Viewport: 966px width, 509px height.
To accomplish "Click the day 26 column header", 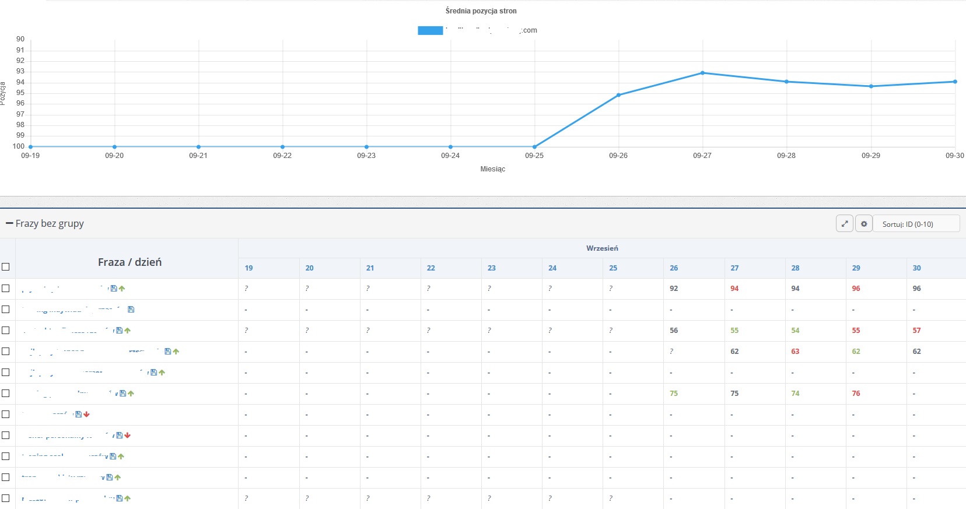I will (x=674, y=268).
